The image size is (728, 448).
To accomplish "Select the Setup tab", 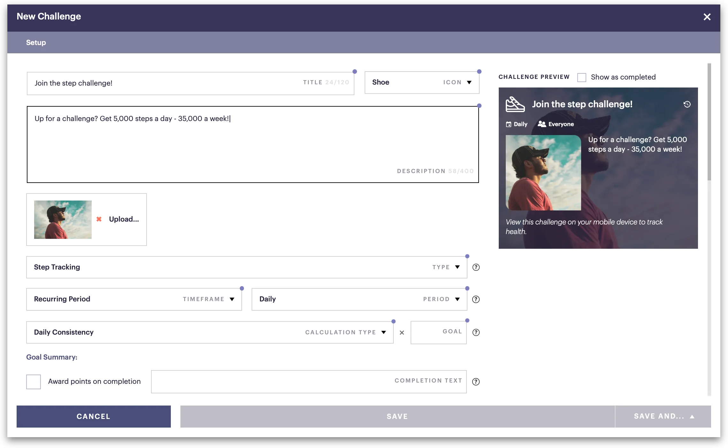I will pos(36,42).
